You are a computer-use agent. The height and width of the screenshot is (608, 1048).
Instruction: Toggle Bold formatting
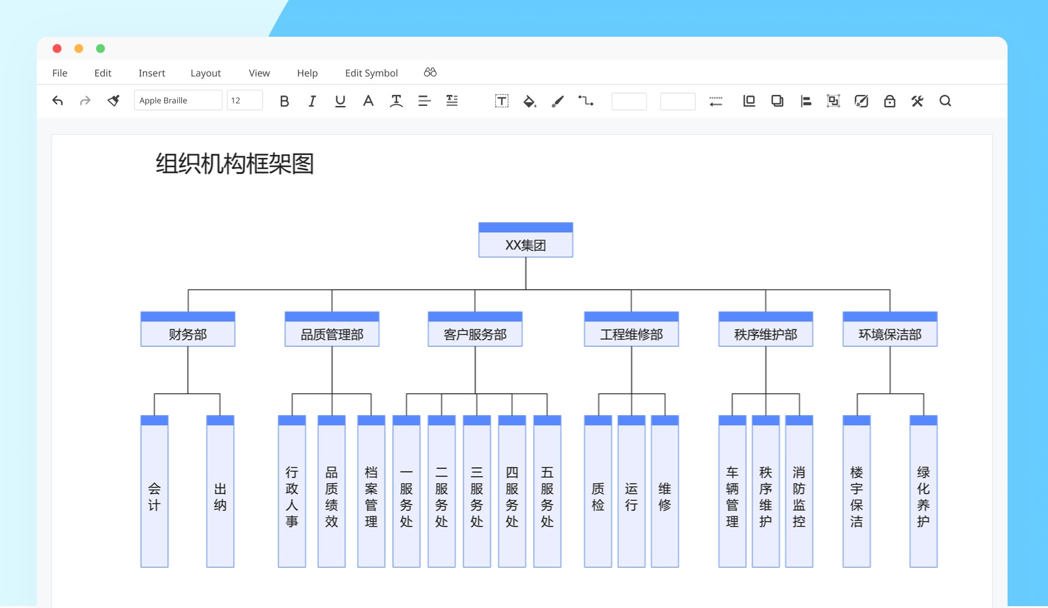pyautogui.click(x=284, y=101)
